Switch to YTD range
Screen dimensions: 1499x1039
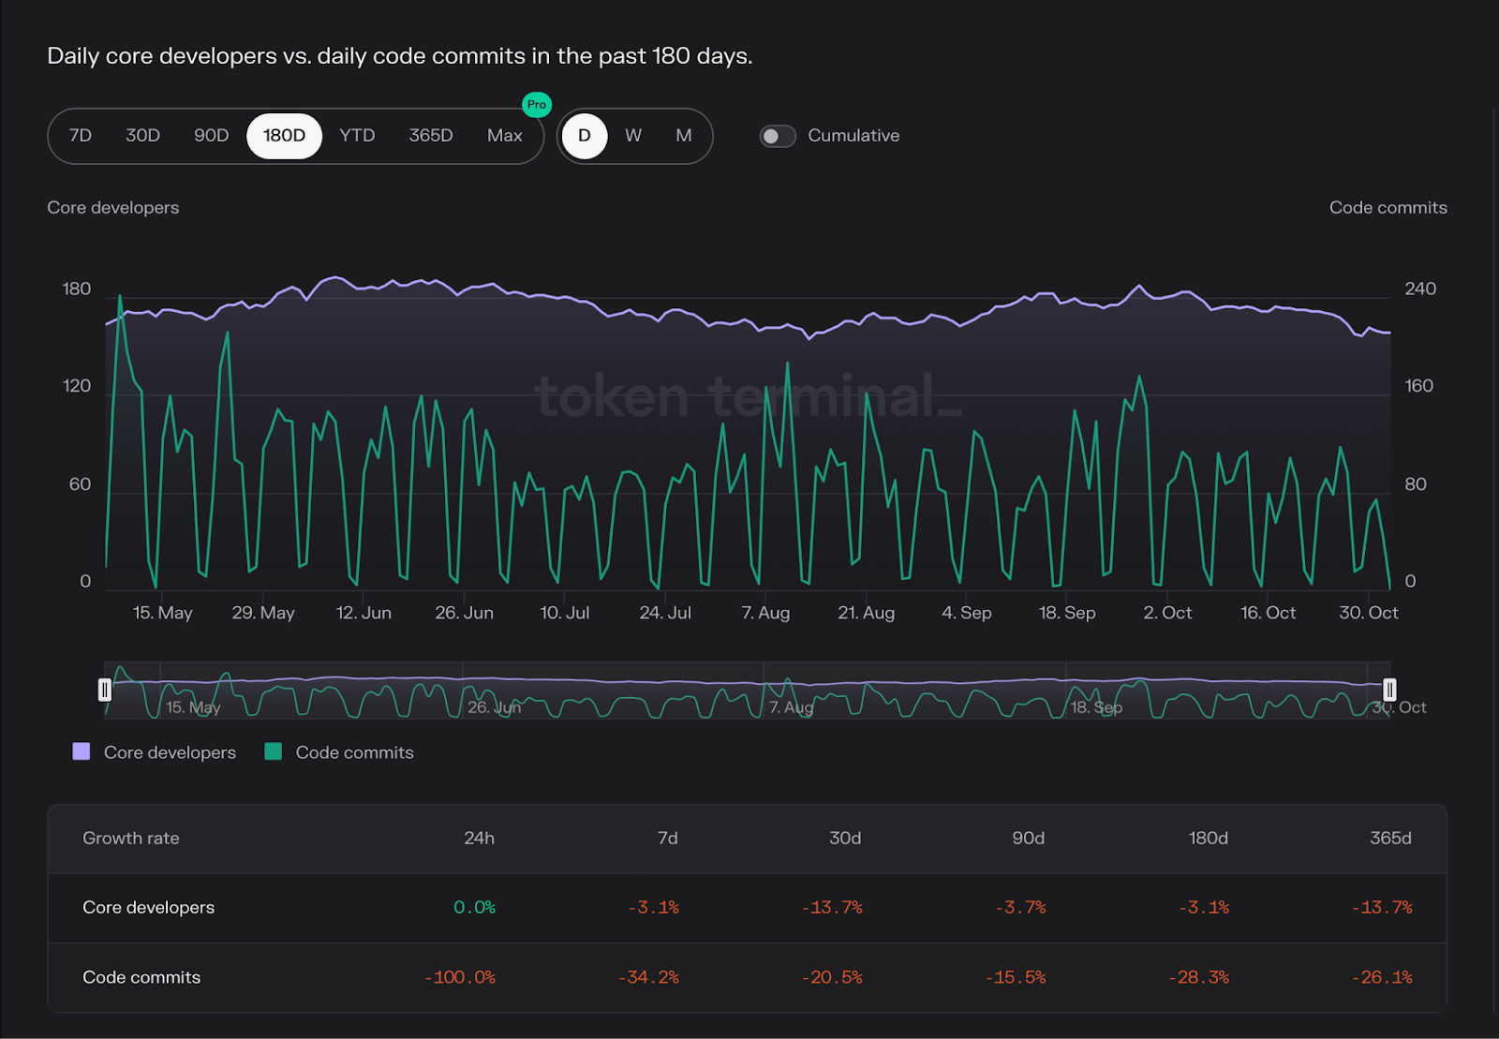coord(357,136)
